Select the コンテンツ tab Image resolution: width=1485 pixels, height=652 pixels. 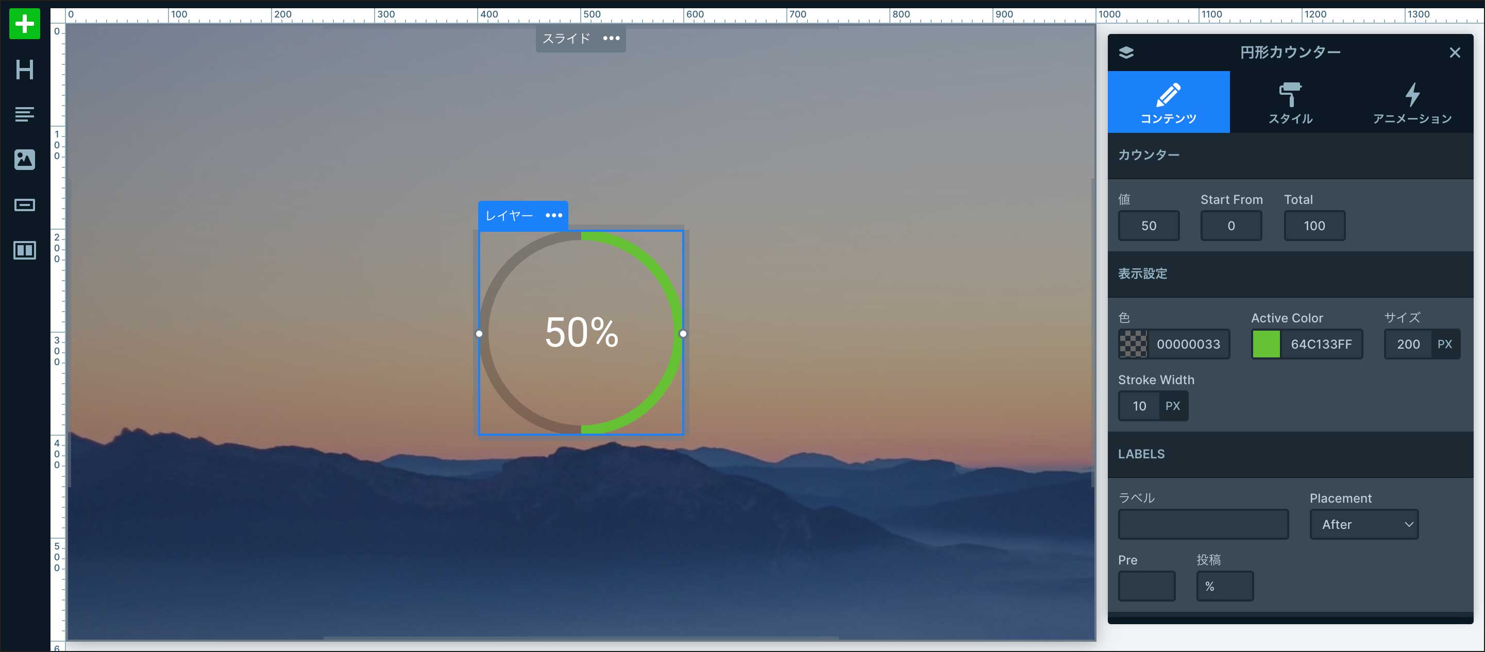coord(1168,102)
